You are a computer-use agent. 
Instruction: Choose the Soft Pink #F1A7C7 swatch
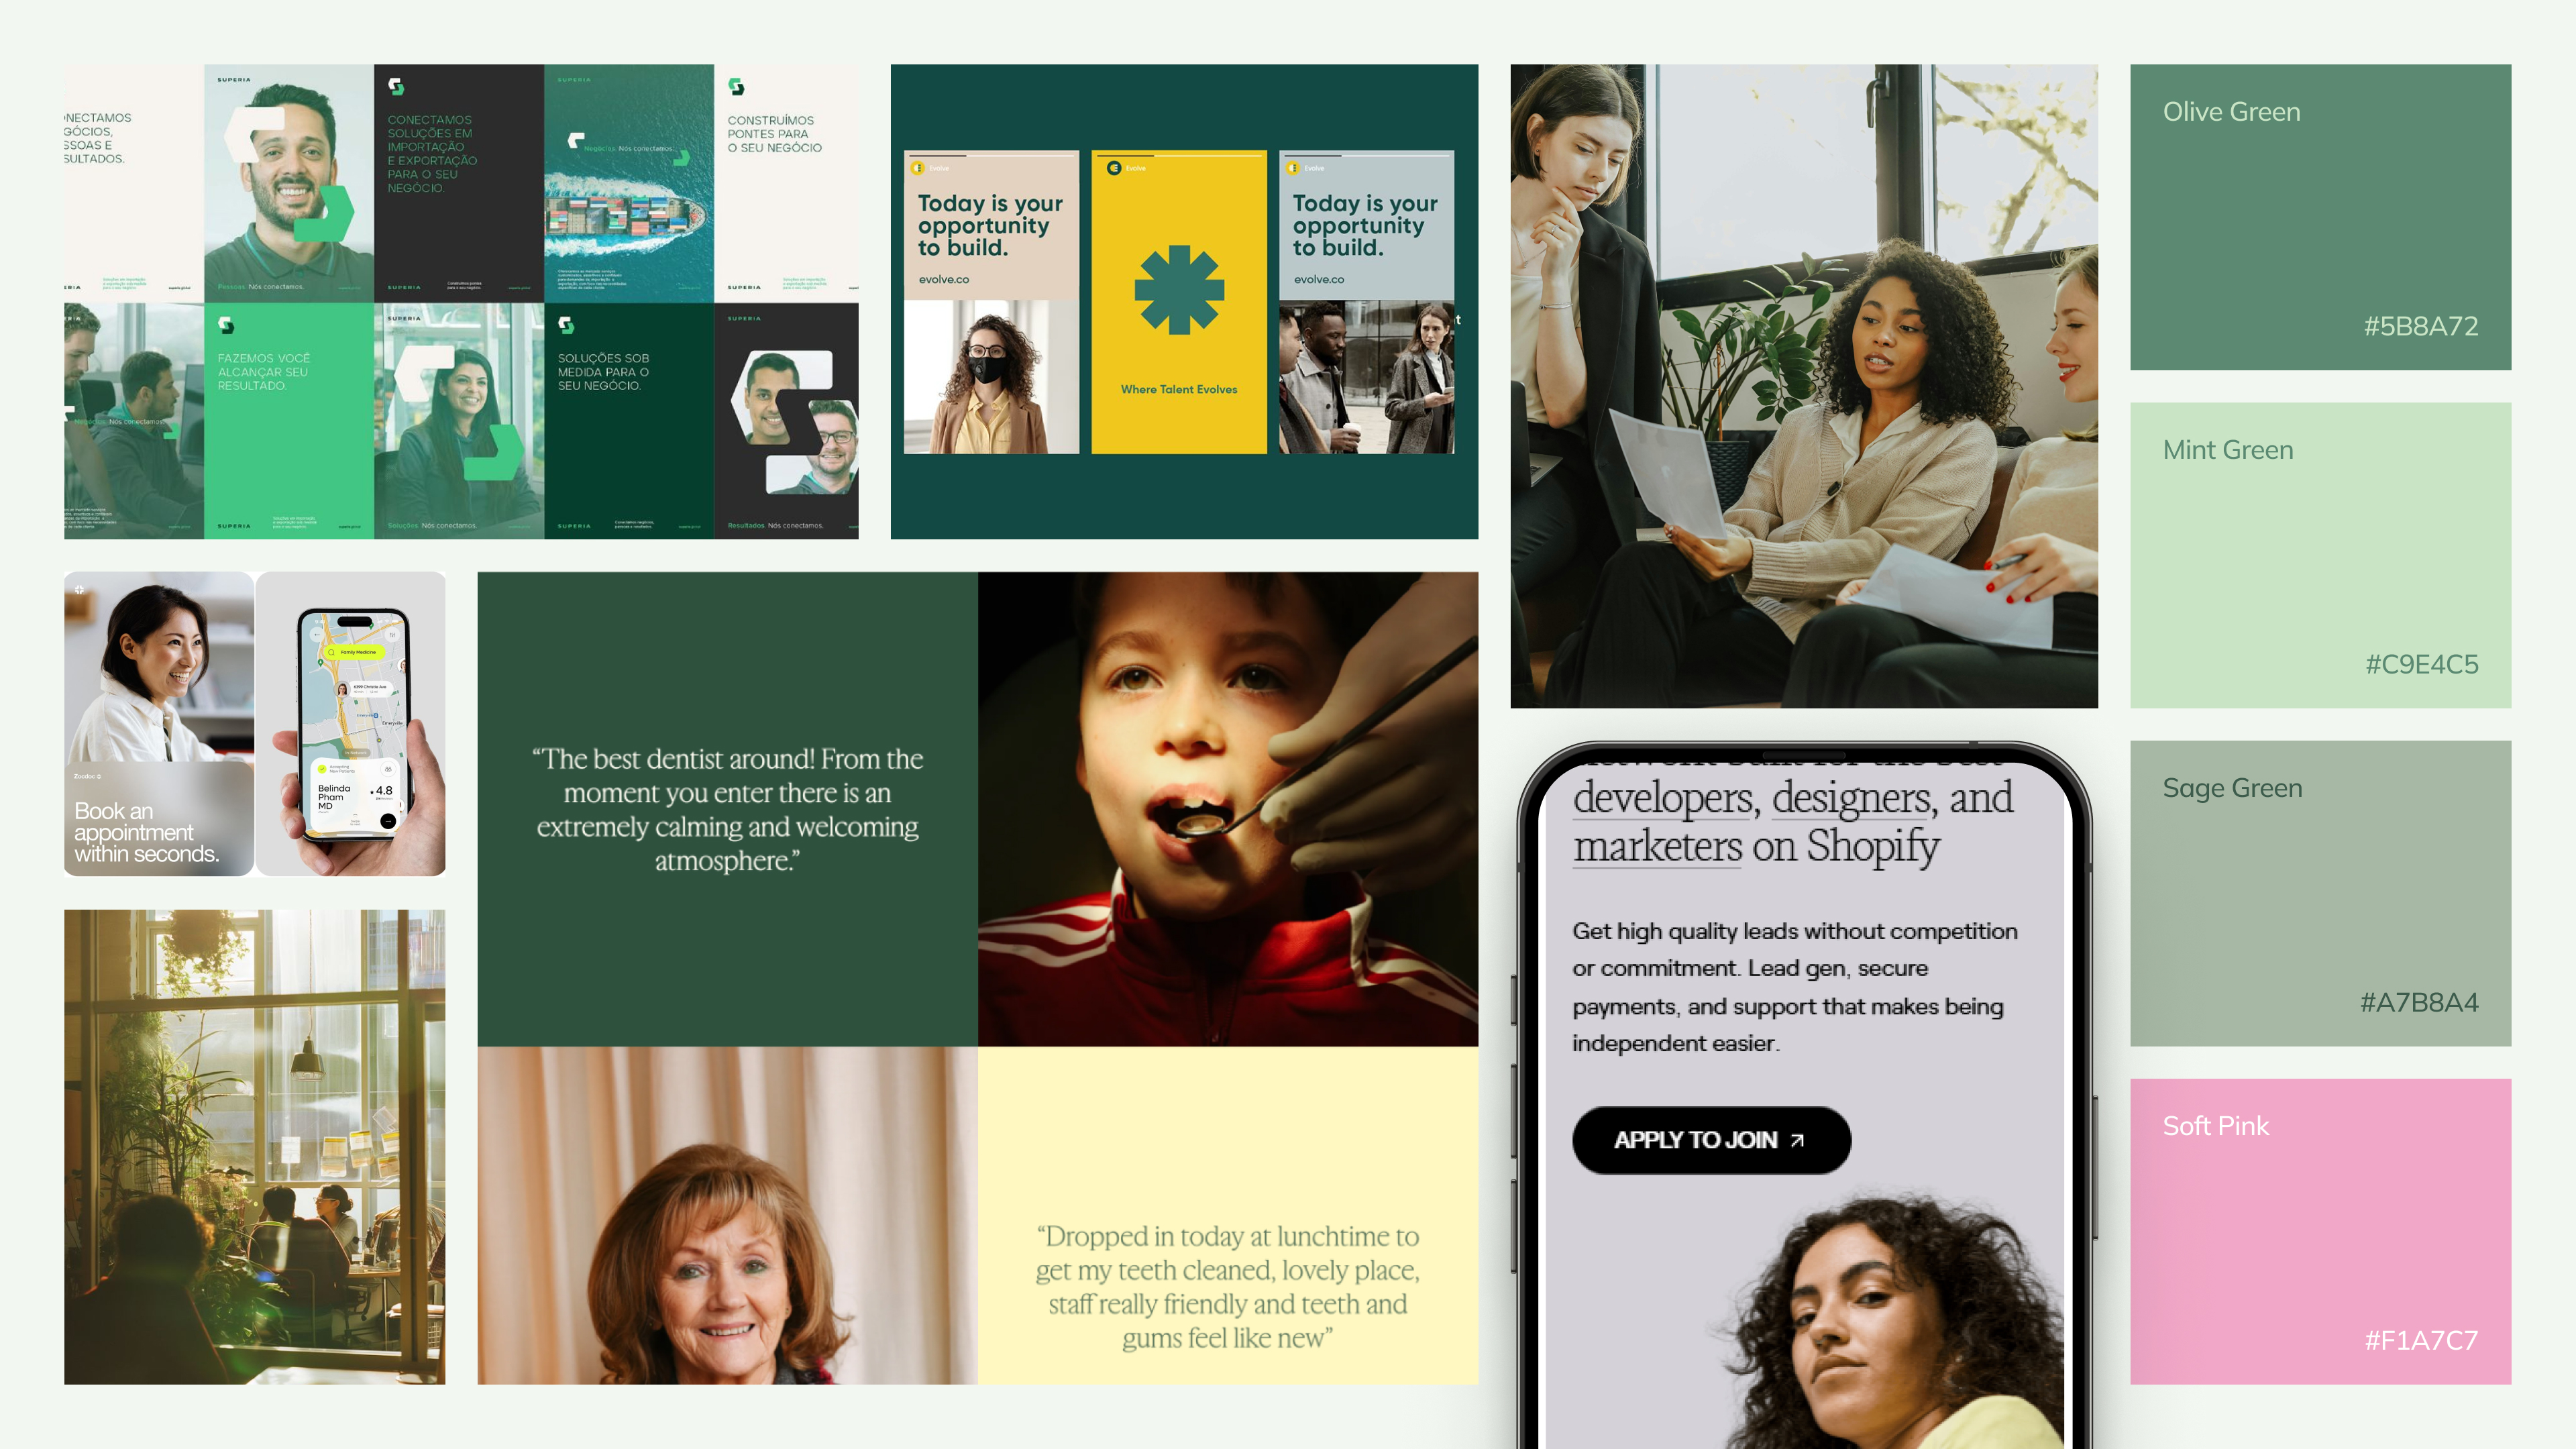click(x=2320, y=1231)
